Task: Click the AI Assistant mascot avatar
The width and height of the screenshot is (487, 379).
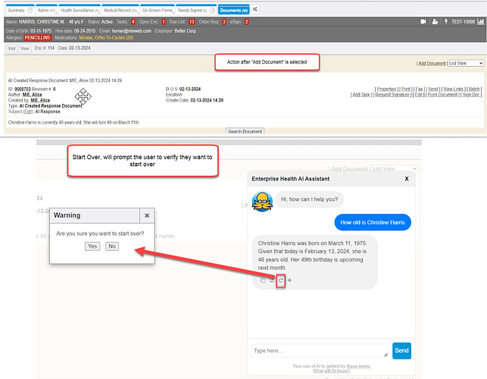Action: coord(261,200)
